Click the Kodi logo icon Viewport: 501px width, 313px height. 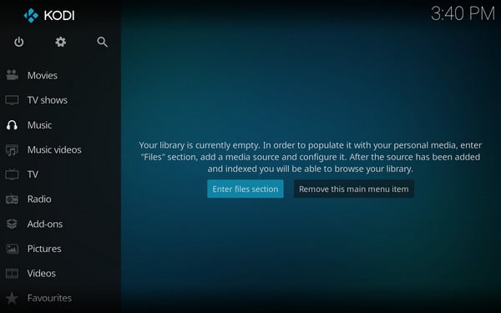coord(31,15)
